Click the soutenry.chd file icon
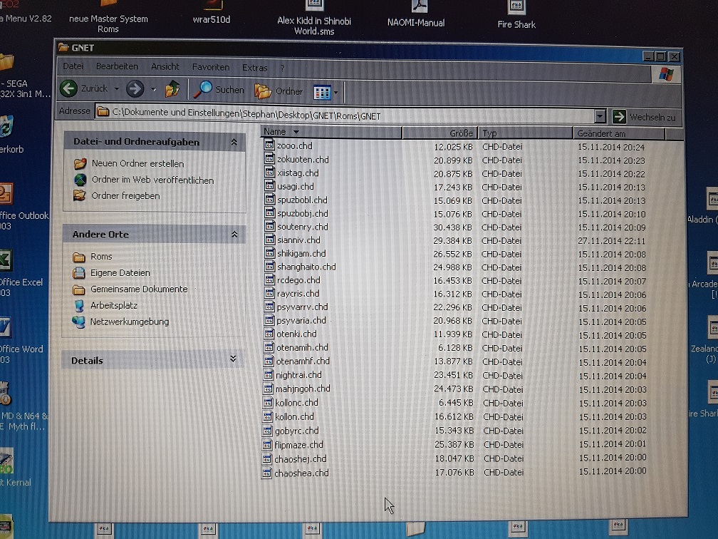This screenshot has width=718, height=539. click(x=270, y=226)
